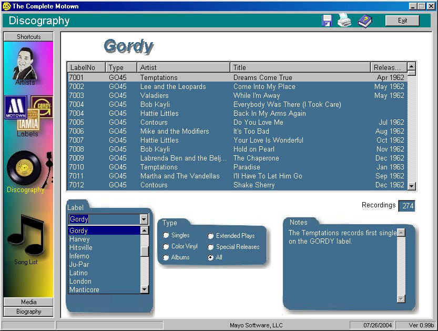Click the 07/26/2004 date in status bar
Screen dimensions: 438x331
pyautogui.click(x=378, y=325)
